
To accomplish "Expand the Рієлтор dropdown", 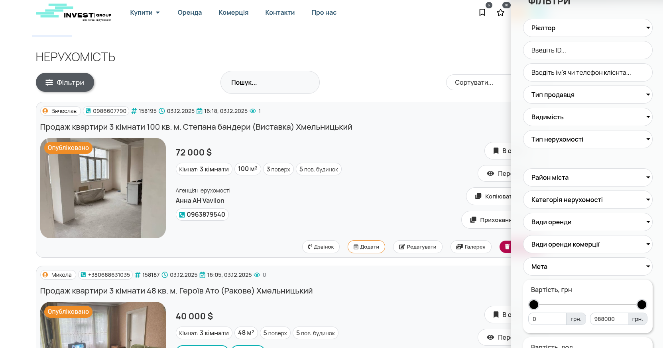I will (587, 28).
